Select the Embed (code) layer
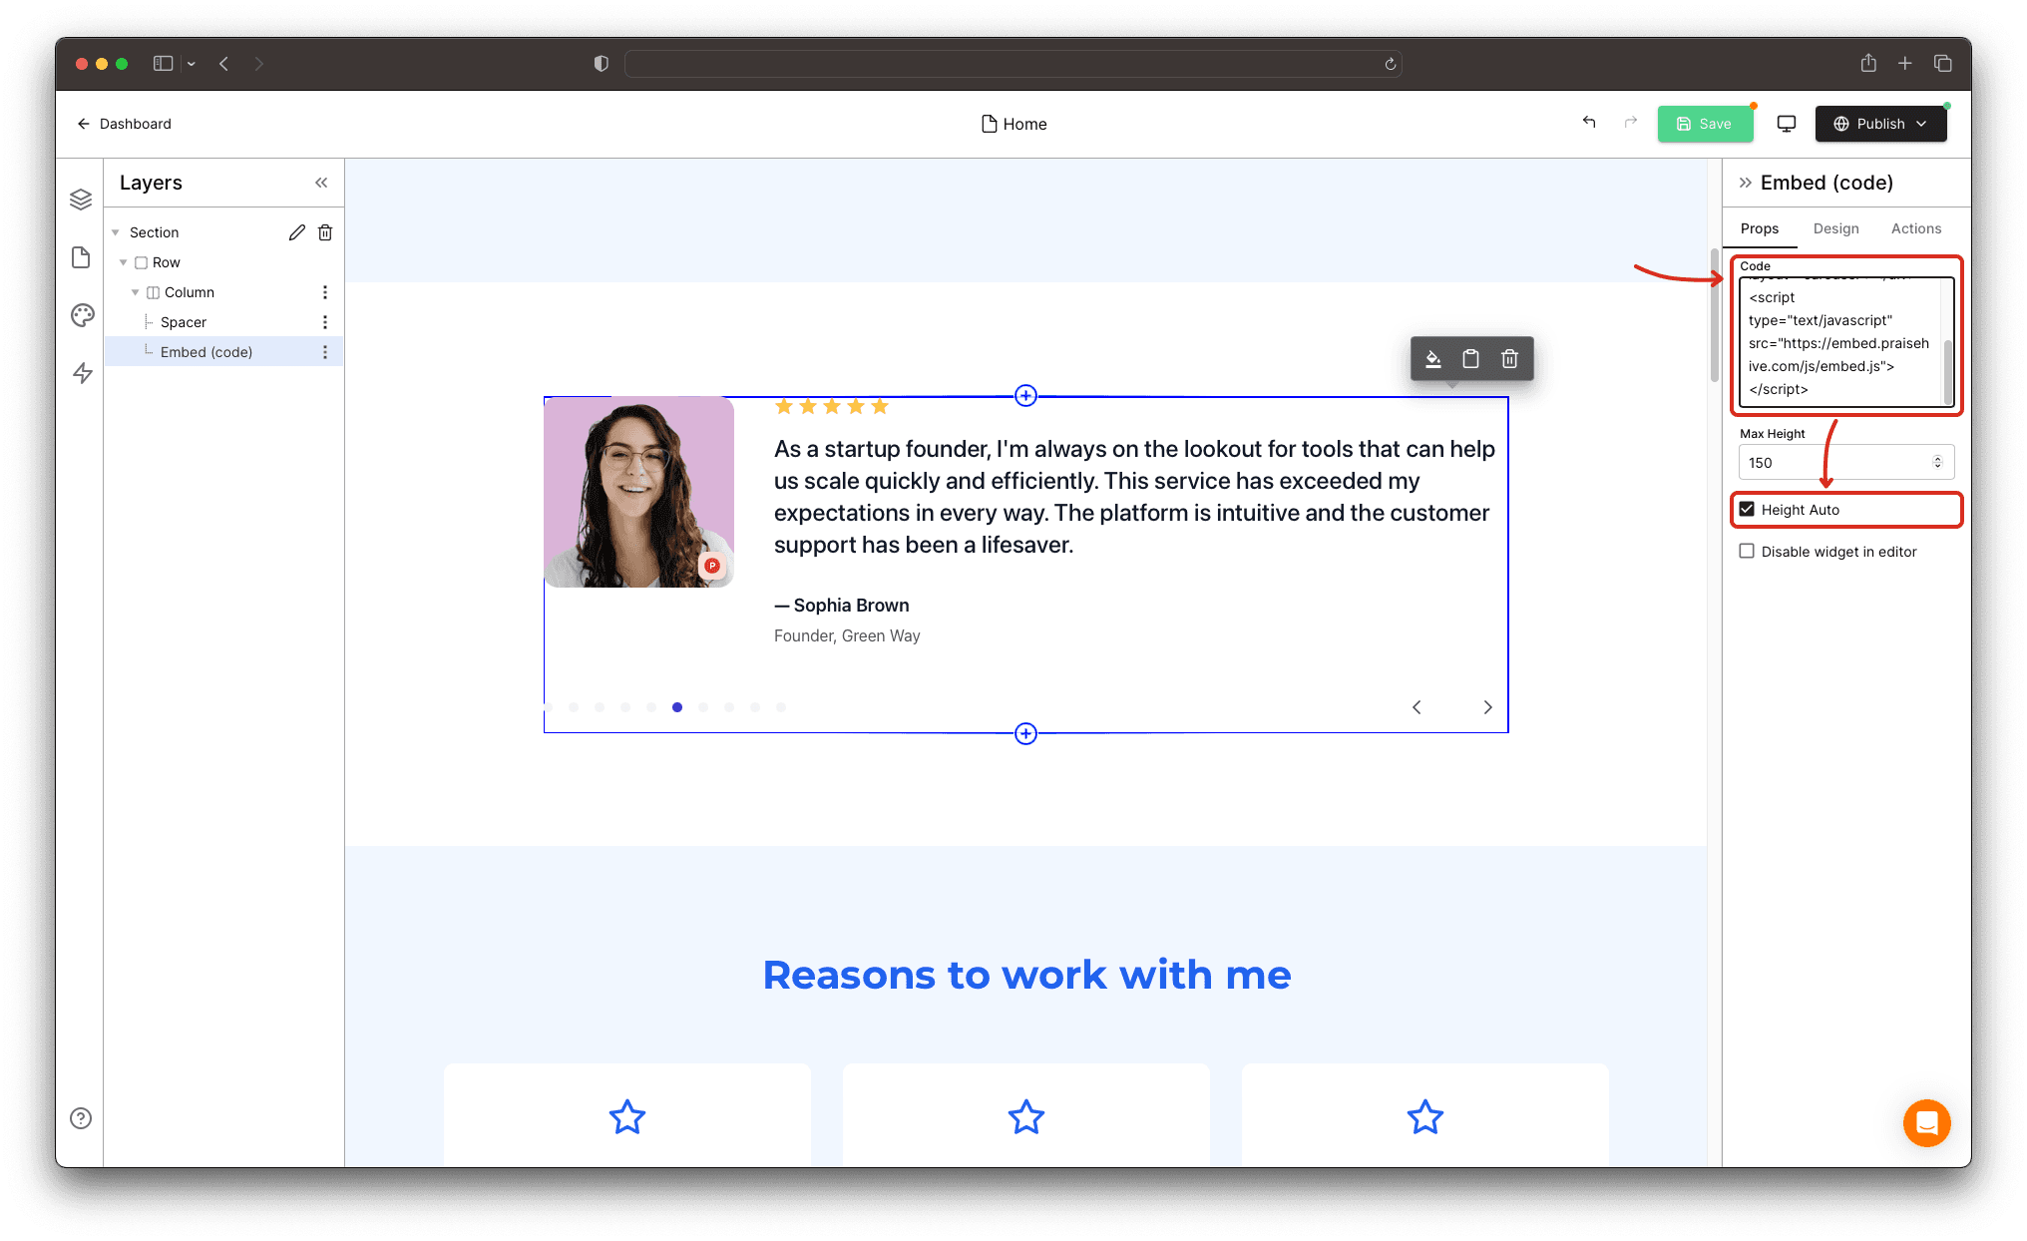The width and height of the screenshot is (2027, 1241). pyautogui.click(x=206, y=352)
